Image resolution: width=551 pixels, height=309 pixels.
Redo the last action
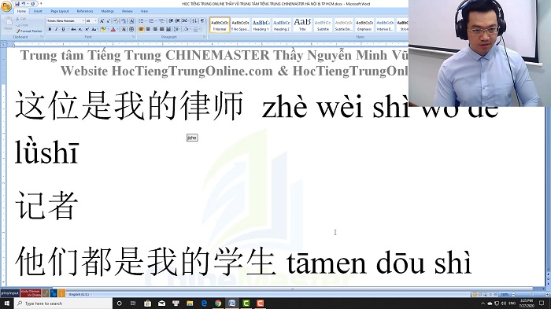tap(33, 4)
